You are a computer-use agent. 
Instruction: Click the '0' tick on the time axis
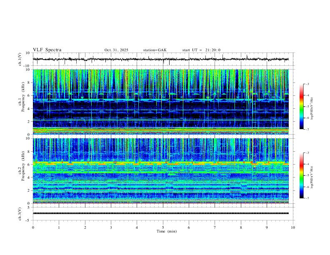tap(33, 227)
